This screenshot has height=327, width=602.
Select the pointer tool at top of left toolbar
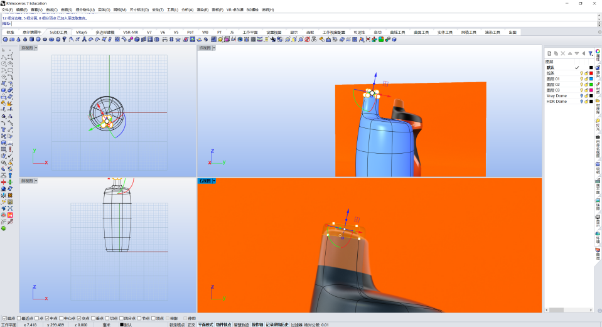tap(4, 50)
